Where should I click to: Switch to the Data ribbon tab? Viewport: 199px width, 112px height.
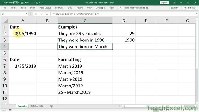[70, 8]
